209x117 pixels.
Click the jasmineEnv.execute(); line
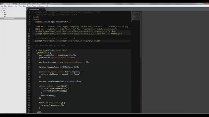coord(53,105)
